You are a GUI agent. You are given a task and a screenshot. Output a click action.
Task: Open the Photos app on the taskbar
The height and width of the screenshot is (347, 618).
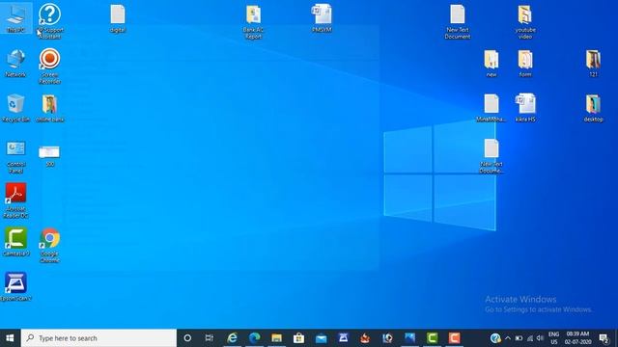(409, 338)
